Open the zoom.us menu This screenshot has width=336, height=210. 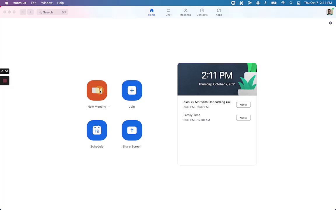[x=20, y=3]
